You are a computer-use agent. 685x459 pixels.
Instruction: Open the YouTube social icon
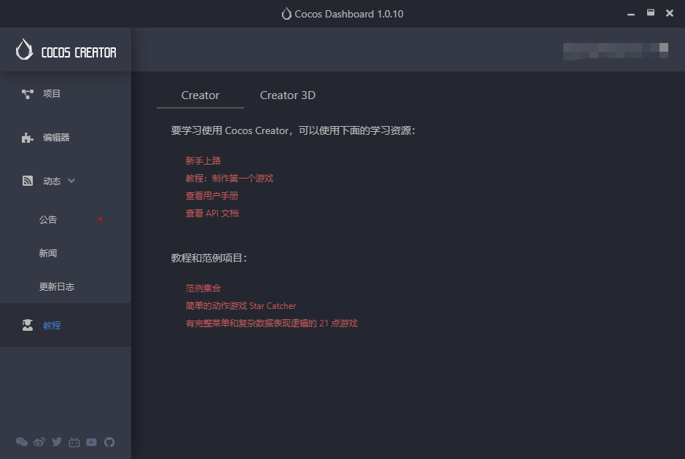click(x=91, y=442)
